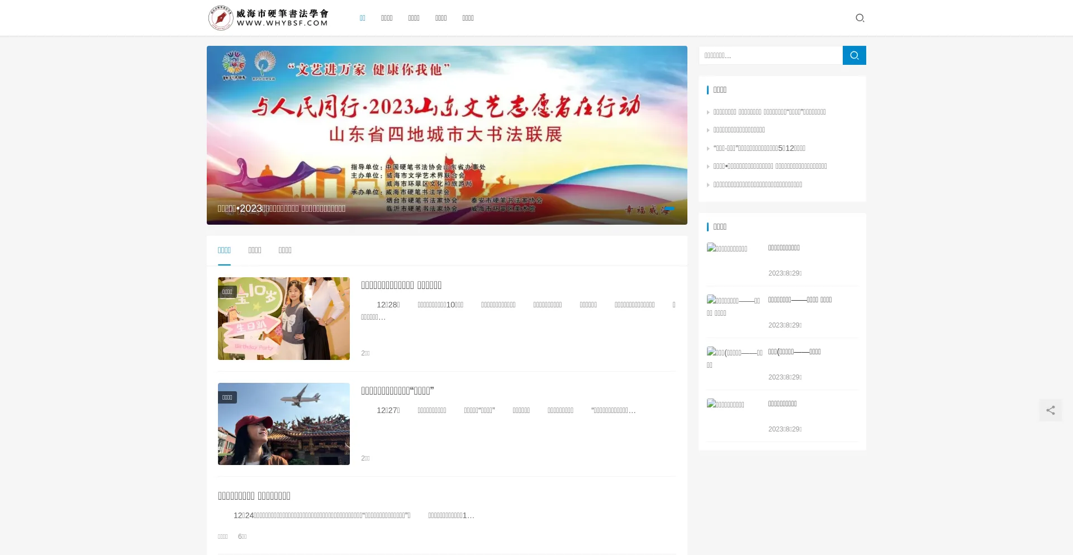Click the category badge on the airplane photo
Screen dimensions: 1073x555
[x=227, y=397]
